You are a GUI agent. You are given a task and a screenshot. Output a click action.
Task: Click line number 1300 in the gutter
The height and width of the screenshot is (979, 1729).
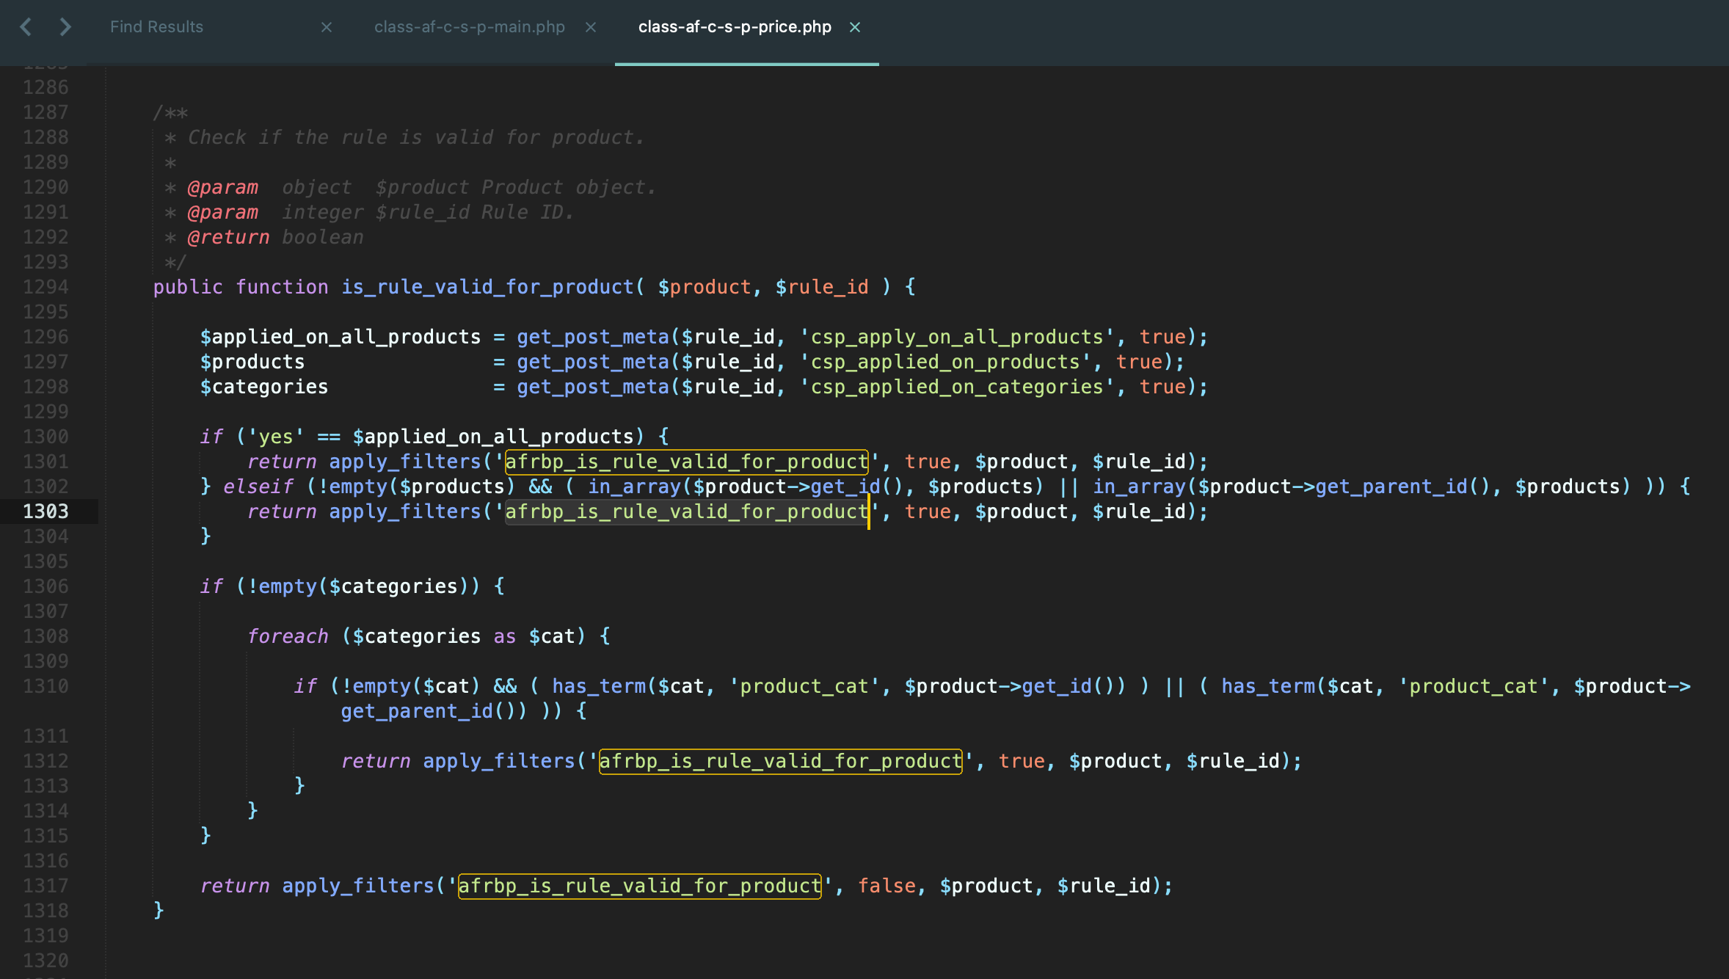pyautogui.click(x=45, y=437)
